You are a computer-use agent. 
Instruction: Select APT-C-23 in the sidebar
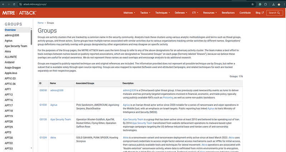[10, 78]
